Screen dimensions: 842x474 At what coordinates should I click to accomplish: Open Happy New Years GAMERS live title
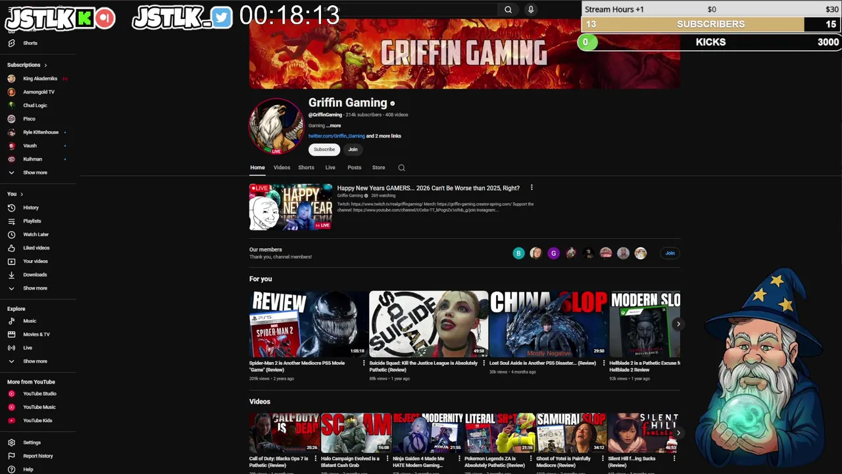[x=428, y=188]
